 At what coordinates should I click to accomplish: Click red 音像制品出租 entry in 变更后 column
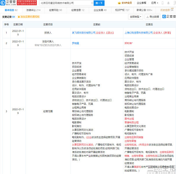point(131,122)
